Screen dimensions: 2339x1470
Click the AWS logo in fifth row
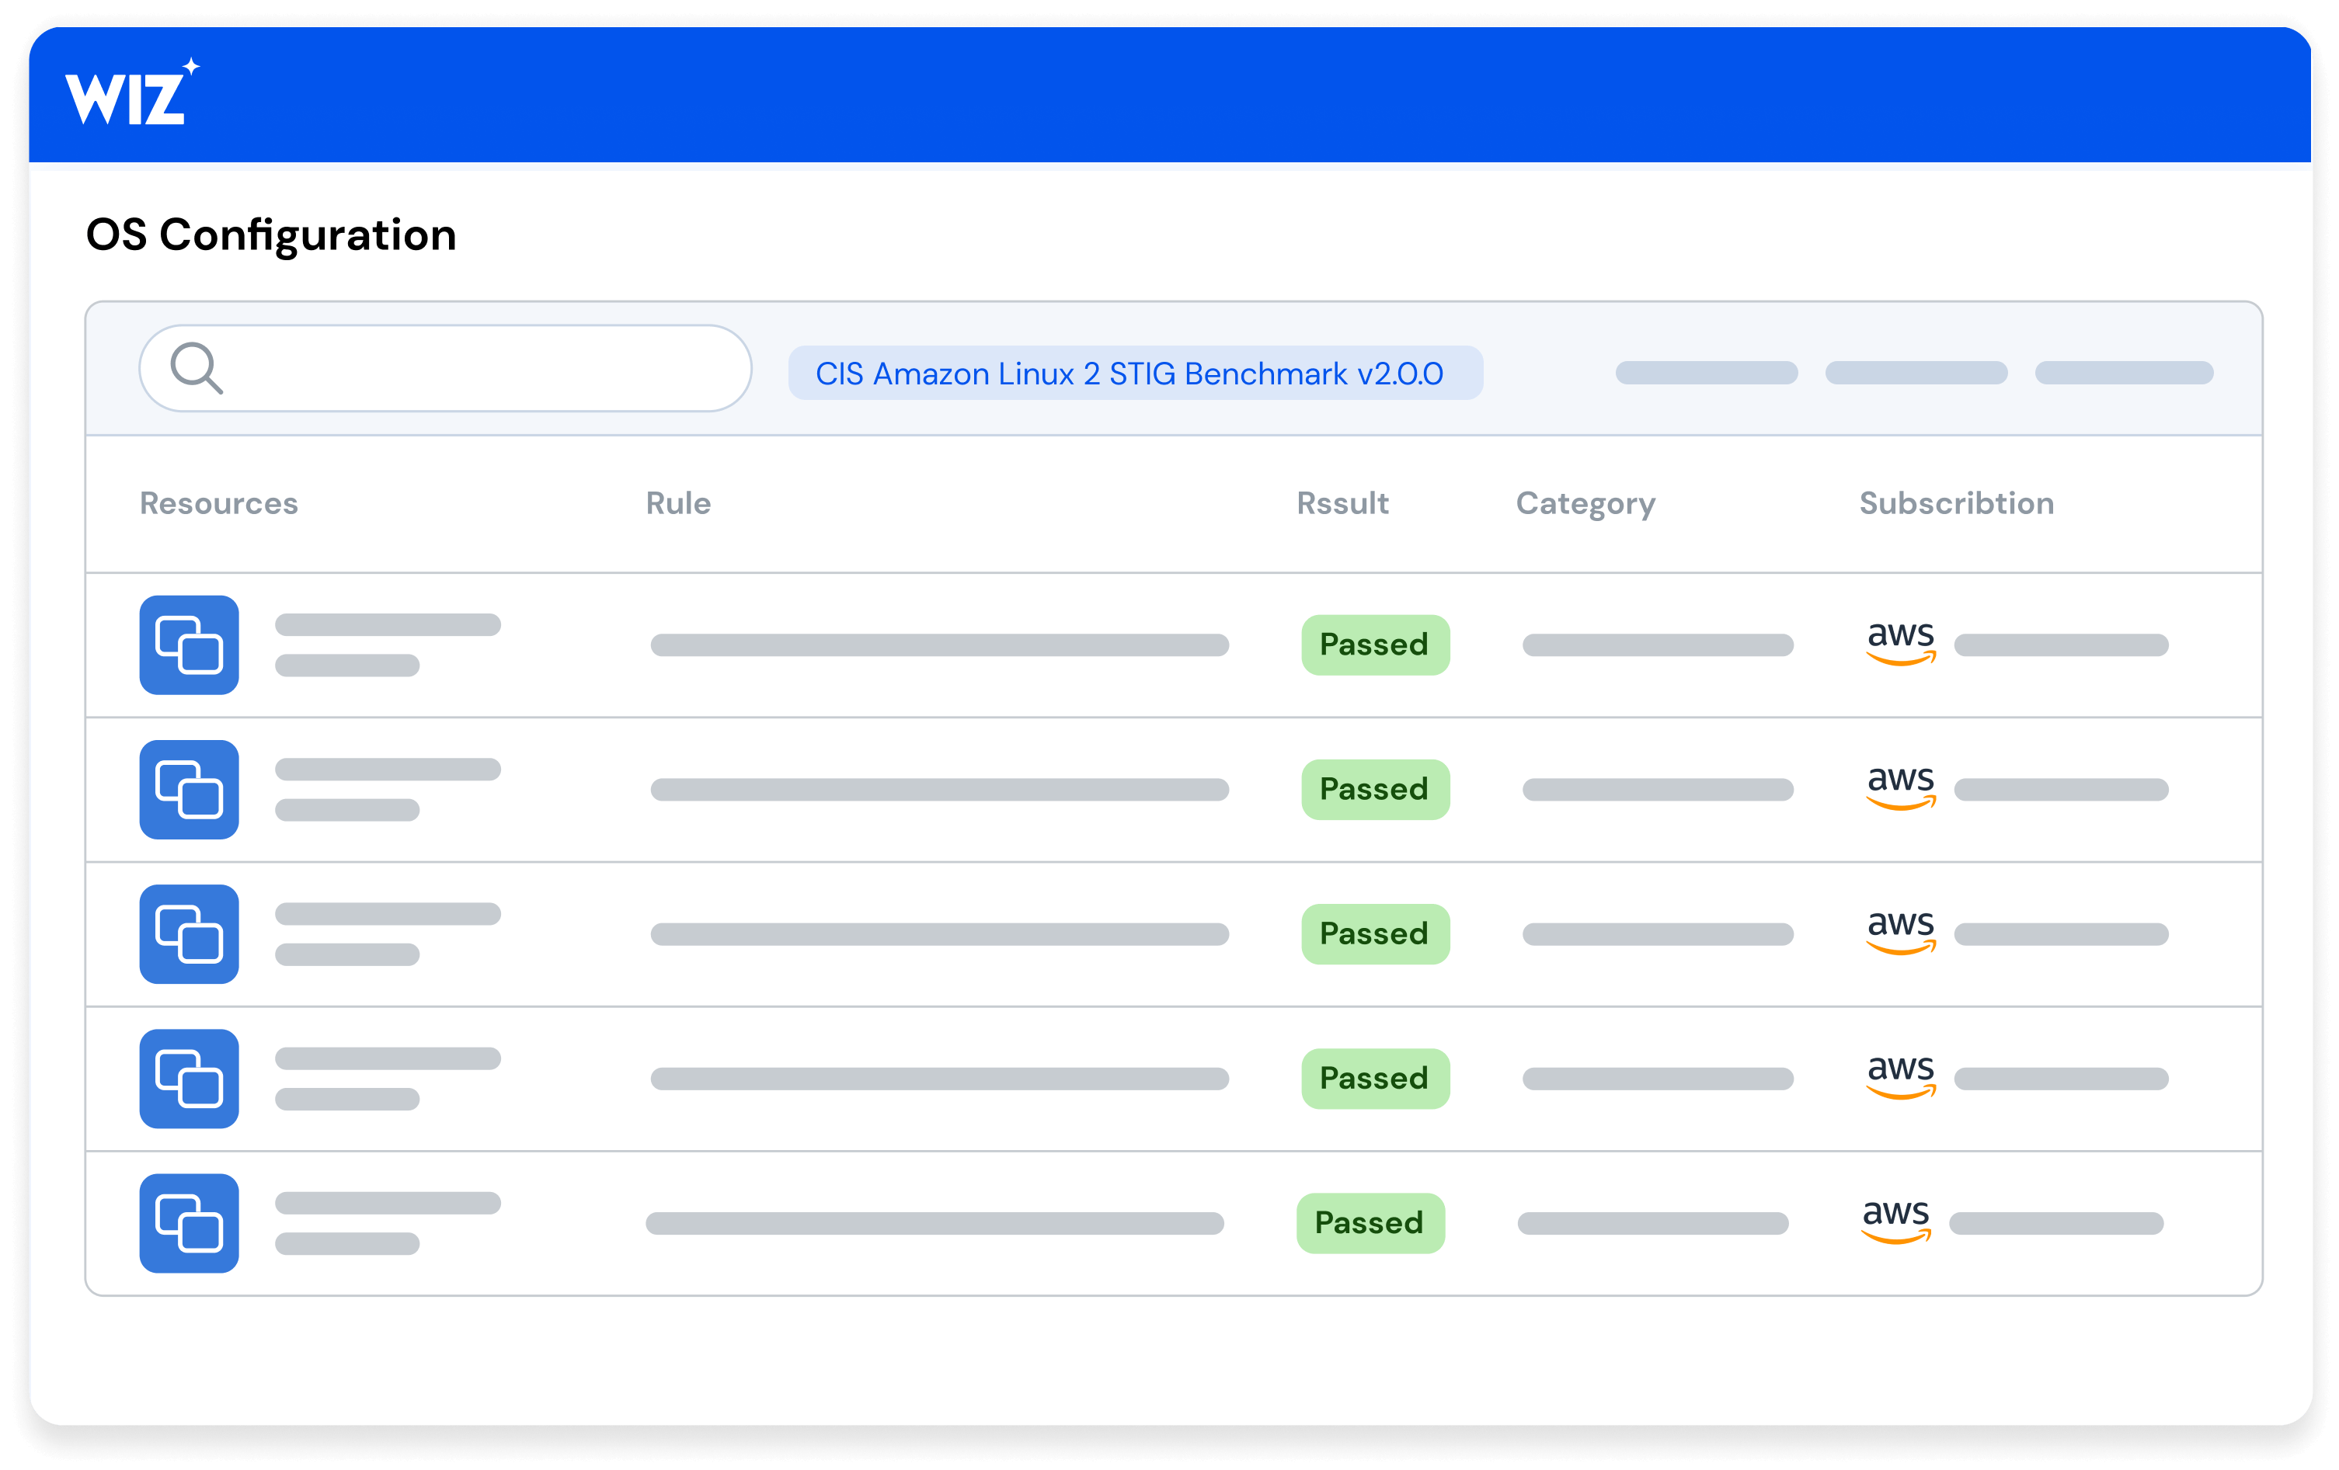click(x=1896, y=1222)
